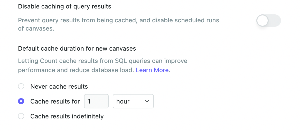Viewport: 300px width, 131px height.
Task: Toggle the Disable caching of query results switch
Action: pos(268,21)
